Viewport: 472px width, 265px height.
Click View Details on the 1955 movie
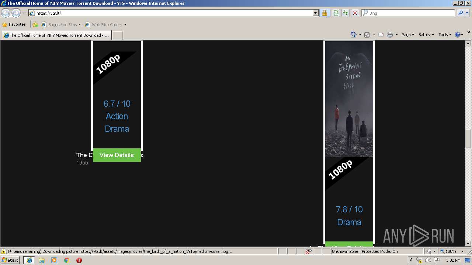[117, 155]
